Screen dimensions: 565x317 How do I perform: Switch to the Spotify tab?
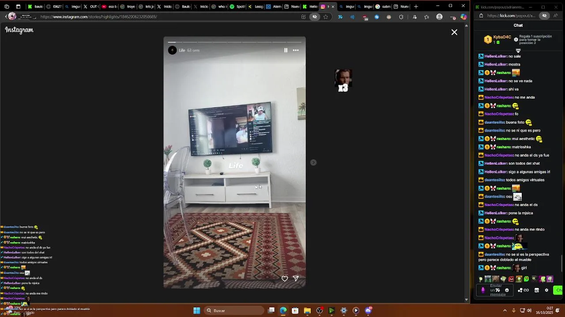pos(238,7)
